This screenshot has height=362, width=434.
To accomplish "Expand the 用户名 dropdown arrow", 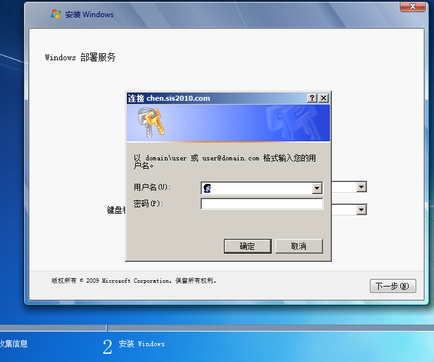I will click(317, 188).
